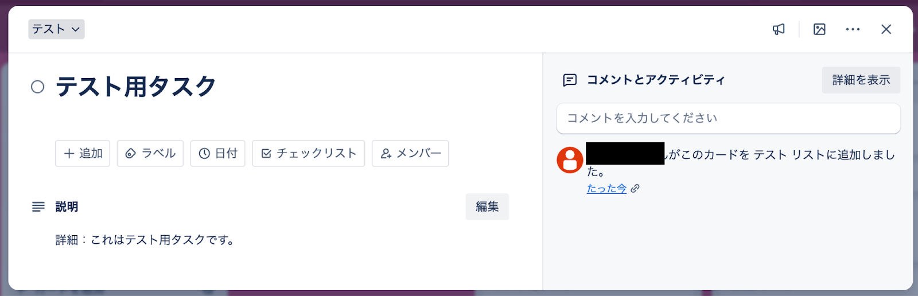The width and height of the screenshot is (918, 296).
Task: Open the メンバー members selector
Action: point(410,153)
